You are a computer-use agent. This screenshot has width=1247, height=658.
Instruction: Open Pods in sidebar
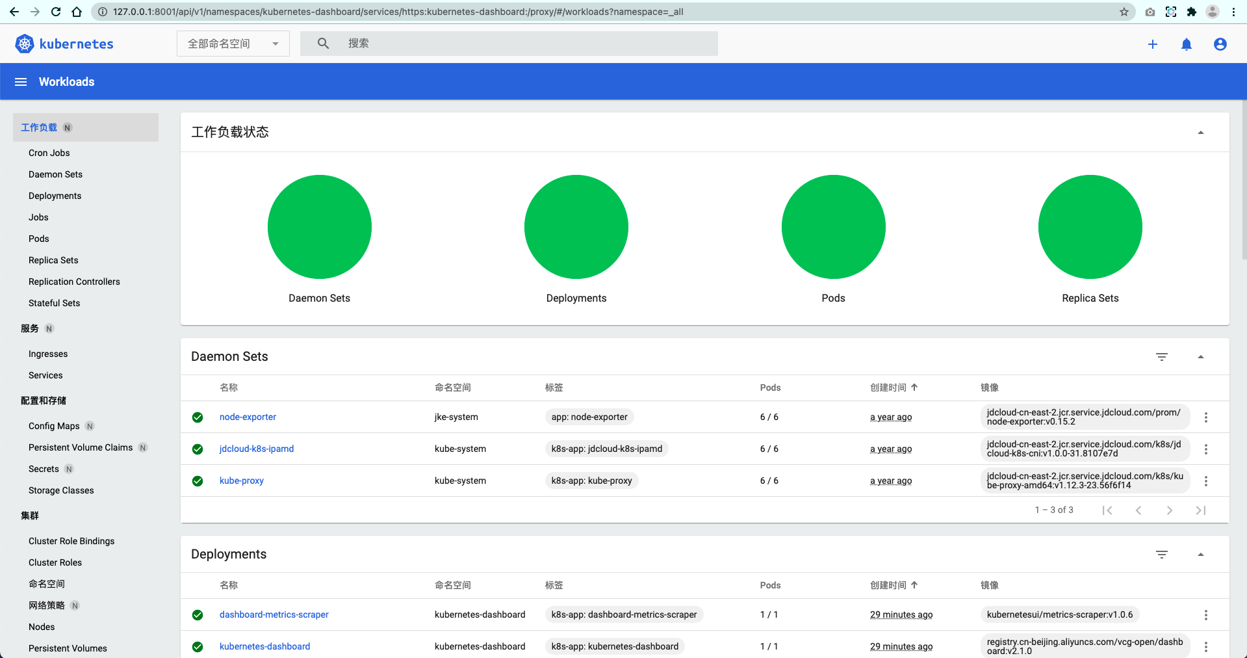click(x=39, y=239)
